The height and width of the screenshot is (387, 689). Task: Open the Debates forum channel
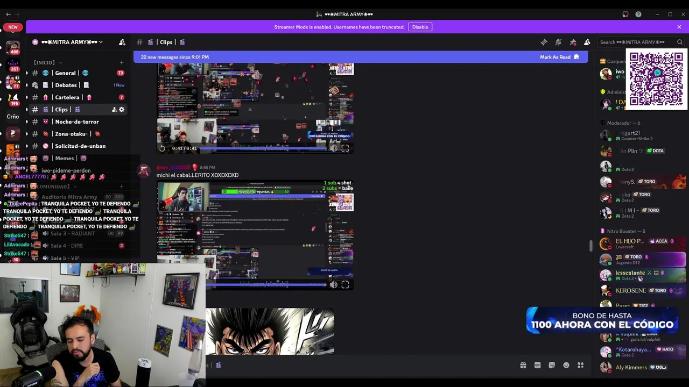point(78,85)
